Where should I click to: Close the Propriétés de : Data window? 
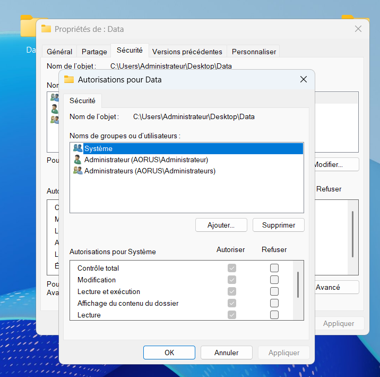358,29
